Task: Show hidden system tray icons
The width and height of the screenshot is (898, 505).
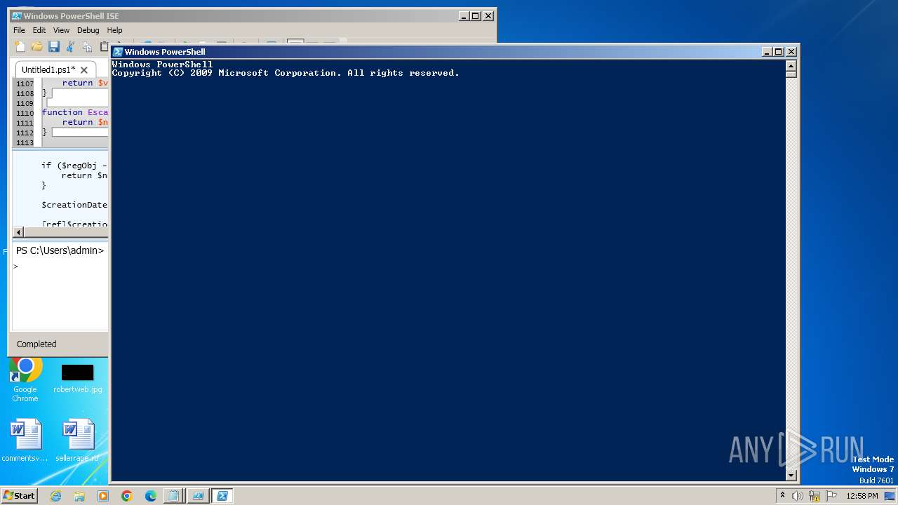Action: (x=782, y=496)
